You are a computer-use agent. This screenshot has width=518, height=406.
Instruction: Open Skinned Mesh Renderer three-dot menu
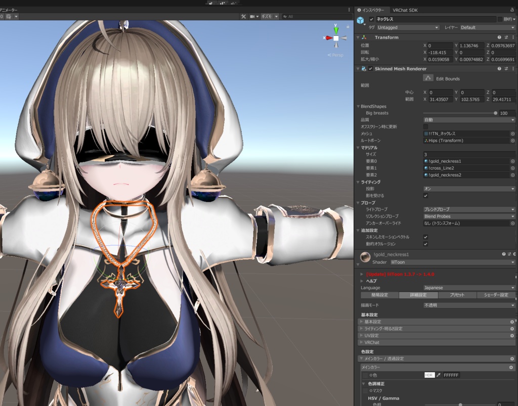[x=513, y=69]
